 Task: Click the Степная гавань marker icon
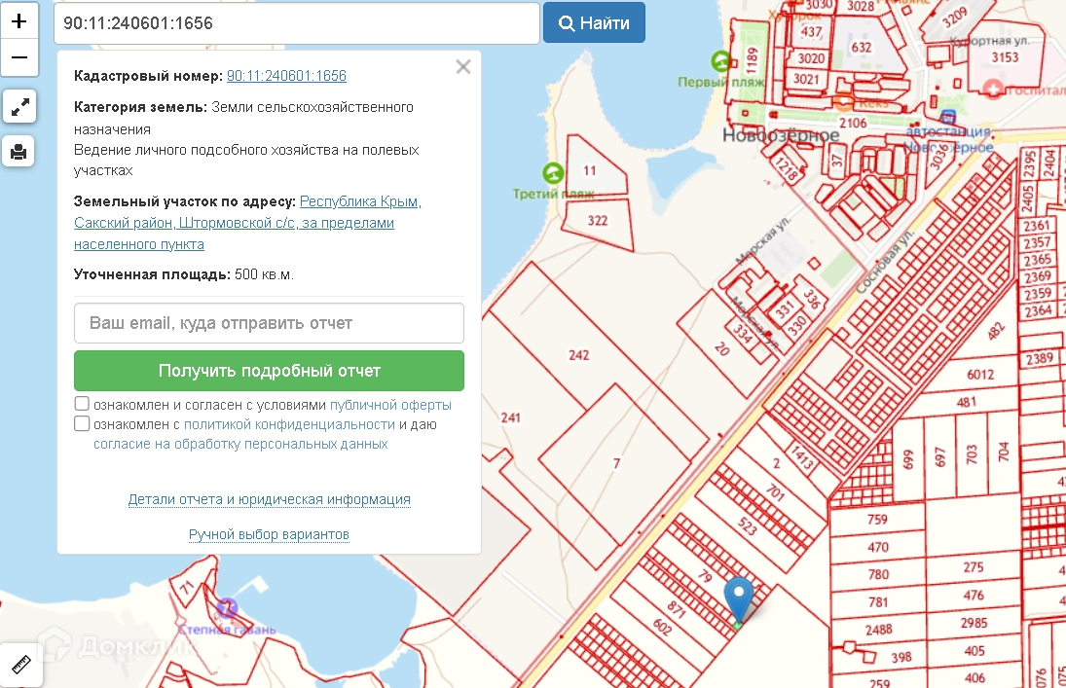click(227, 607)
